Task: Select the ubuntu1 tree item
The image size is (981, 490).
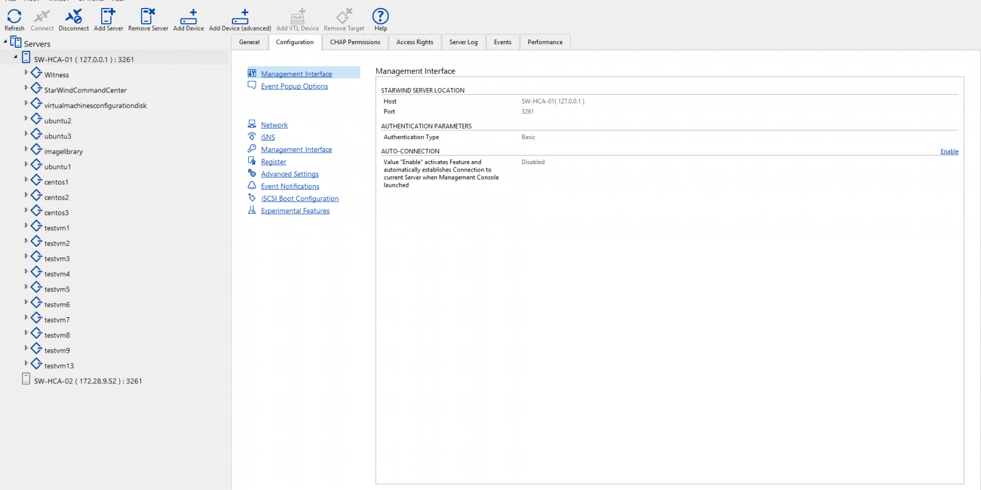Action: click(x=58, y=167)
